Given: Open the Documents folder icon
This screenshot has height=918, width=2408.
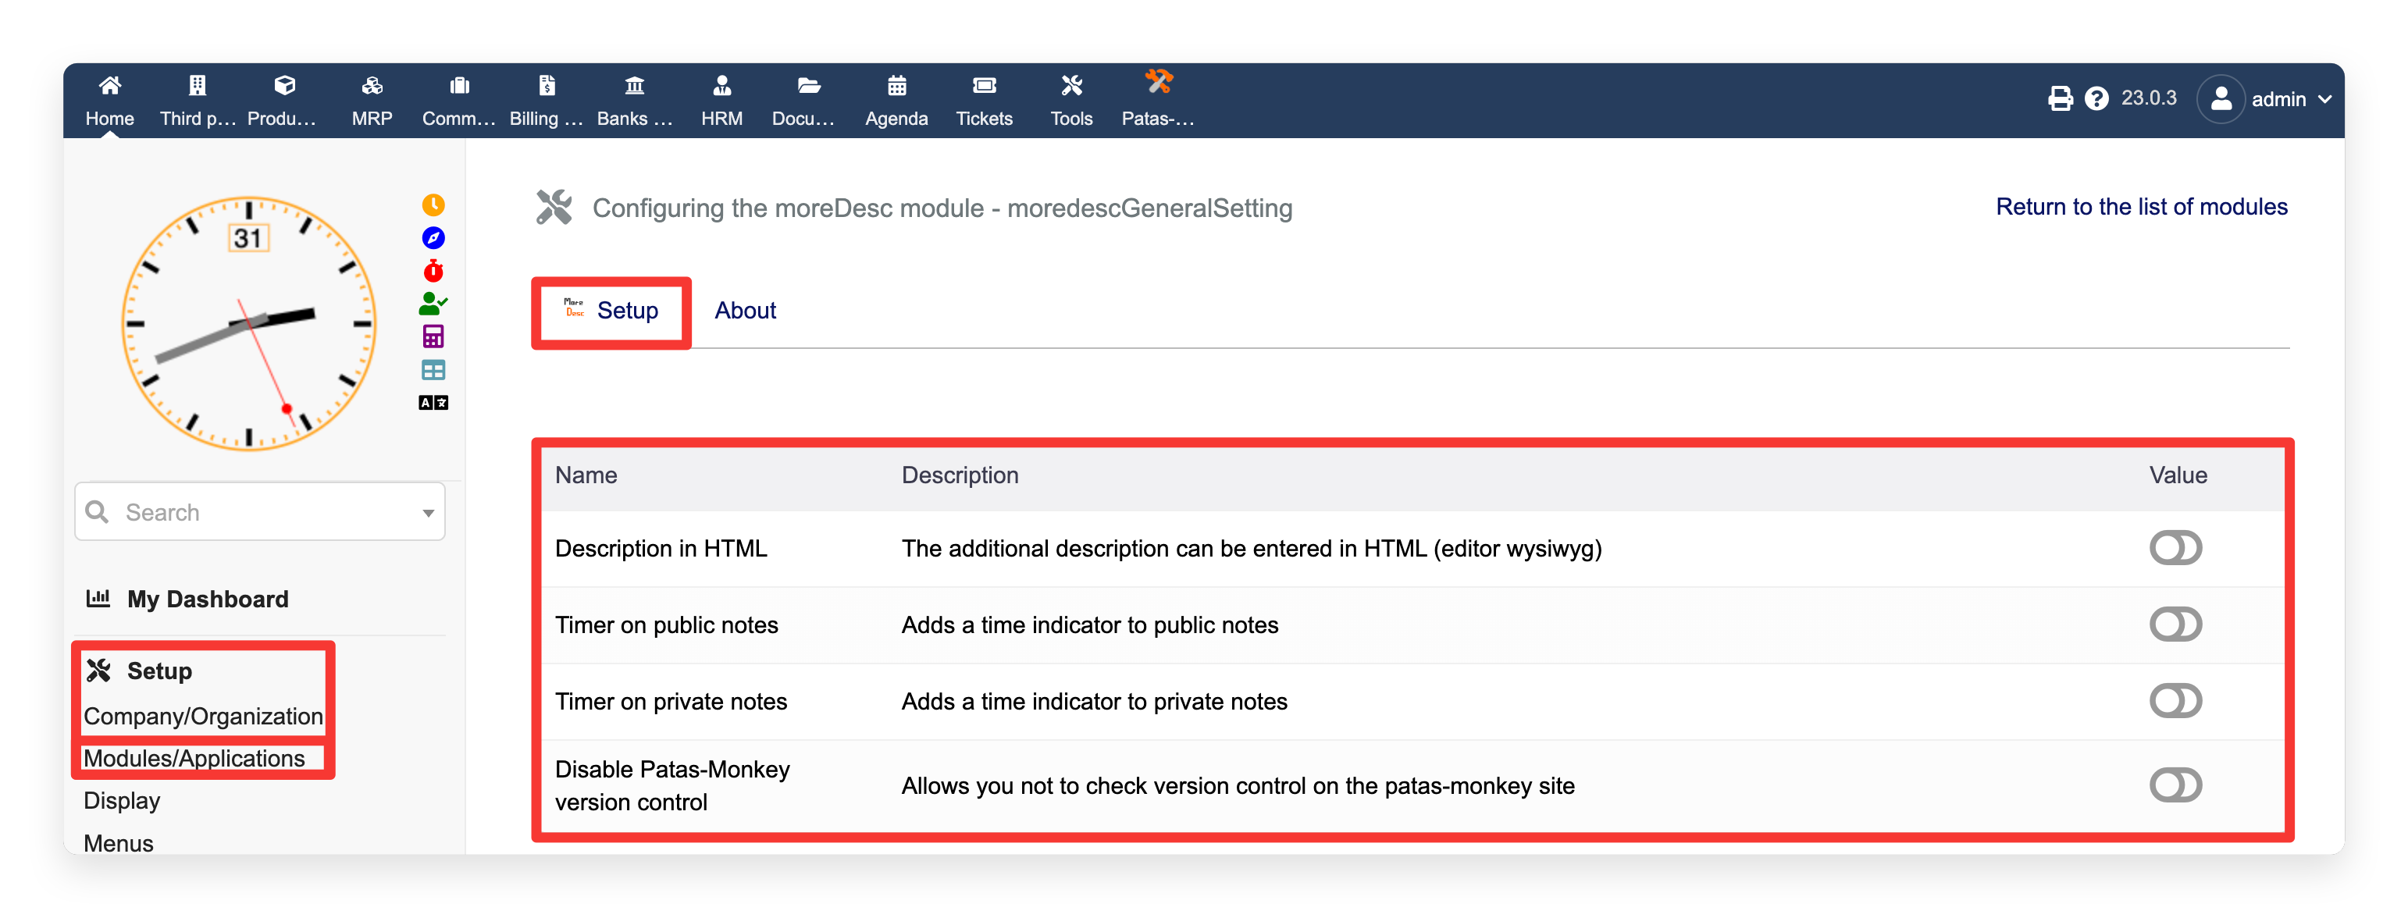Looking at the screenshot, I should (x=809, y=86).
